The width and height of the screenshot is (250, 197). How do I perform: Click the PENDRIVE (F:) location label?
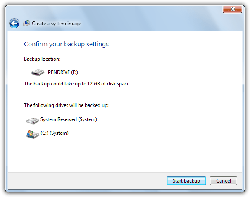pos(63,72)
